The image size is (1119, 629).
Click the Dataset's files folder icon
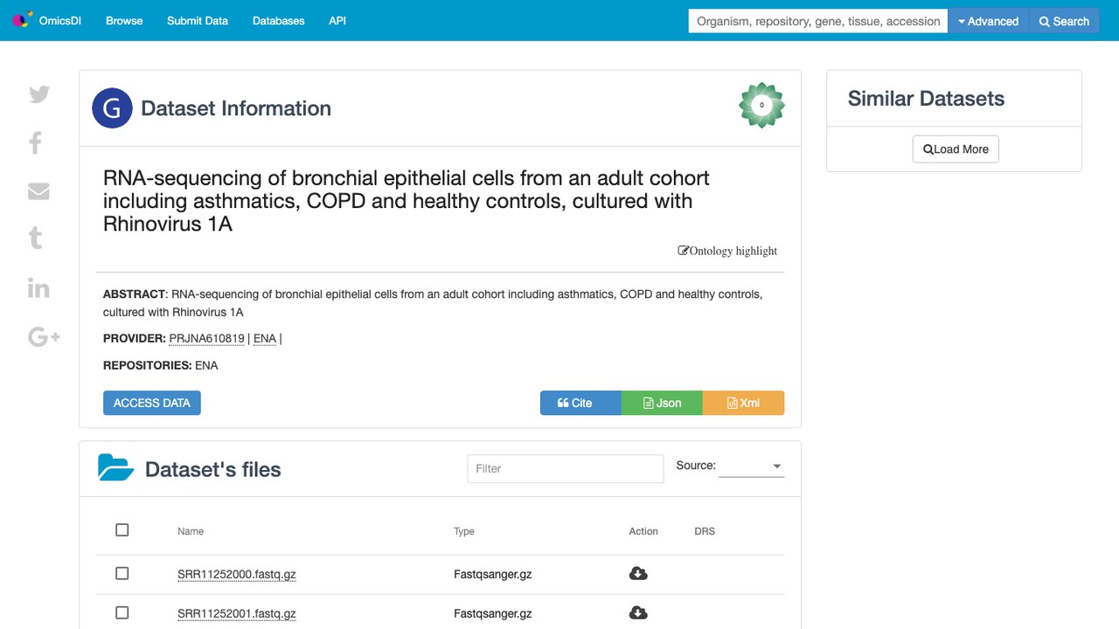[115, 468]
